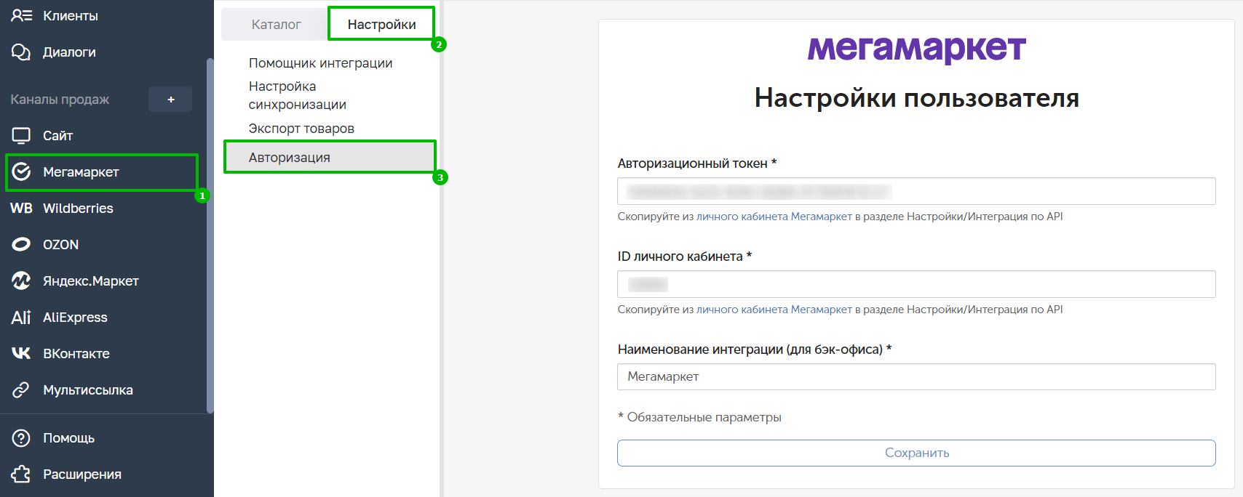Add a sales channel with the plus button
Viewport: 1243px width, 497px height.
pyautogui.click(x=170, y=100)
